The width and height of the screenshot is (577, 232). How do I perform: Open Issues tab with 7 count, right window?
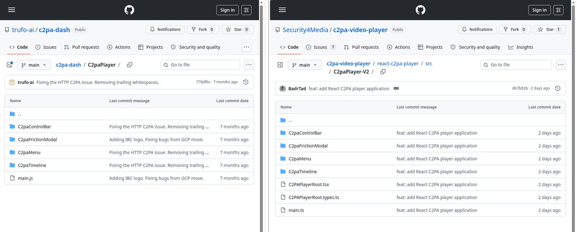(325, 47)
